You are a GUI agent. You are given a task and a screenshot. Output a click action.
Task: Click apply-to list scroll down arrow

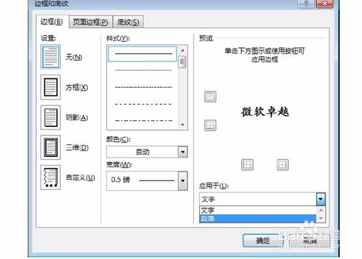coord(321,218)
